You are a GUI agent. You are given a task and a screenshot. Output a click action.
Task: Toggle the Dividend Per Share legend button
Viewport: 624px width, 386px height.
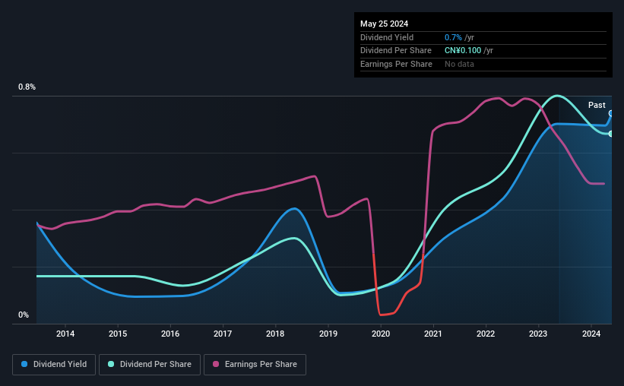(150, 365)
